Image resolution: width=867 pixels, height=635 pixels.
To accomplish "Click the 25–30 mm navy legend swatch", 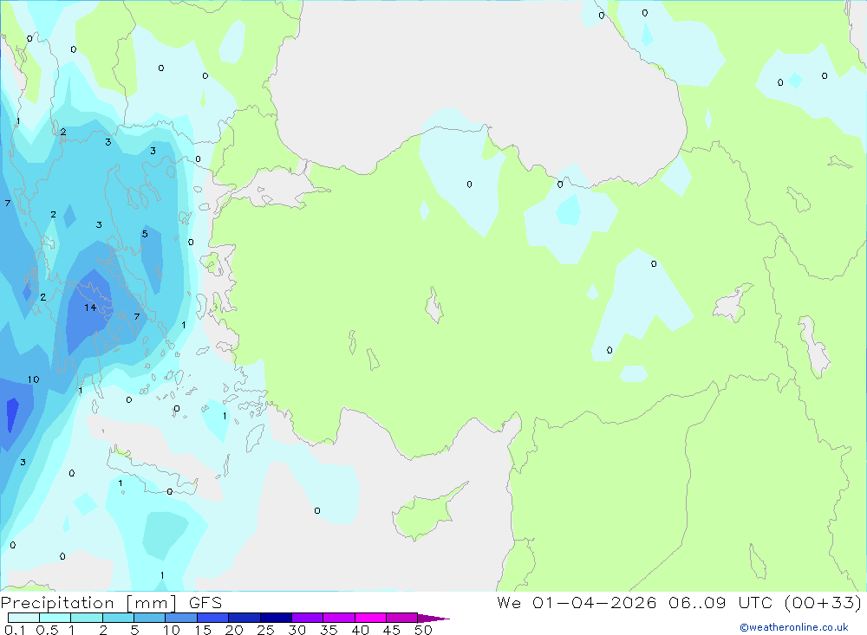I will click(276, 618).
